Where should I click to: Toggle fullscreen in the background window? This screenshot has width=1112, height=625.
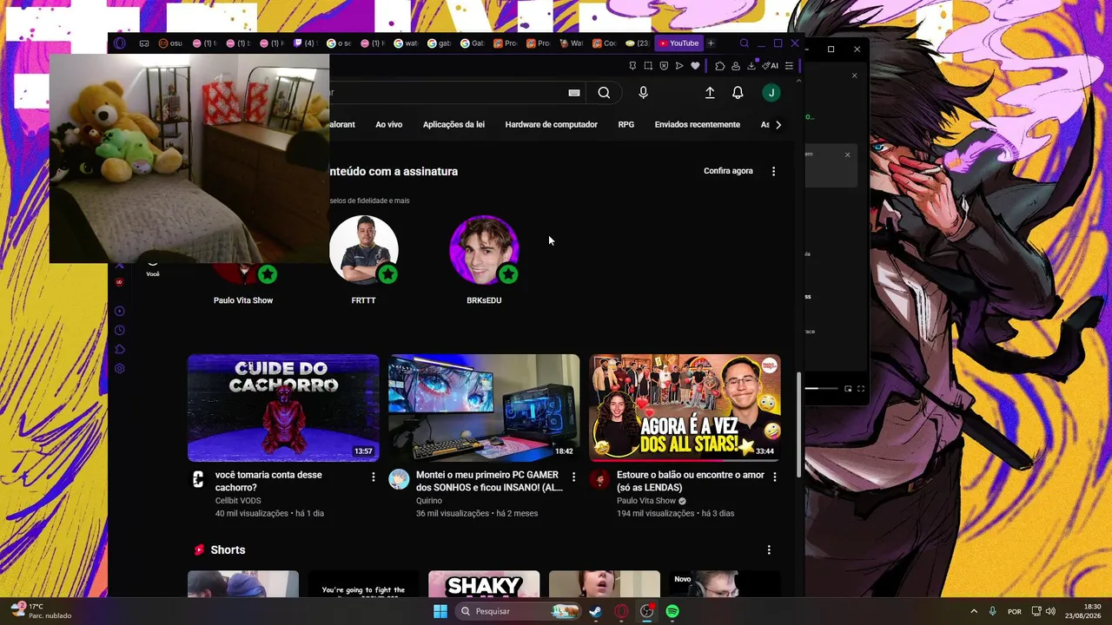coord(861,389)
